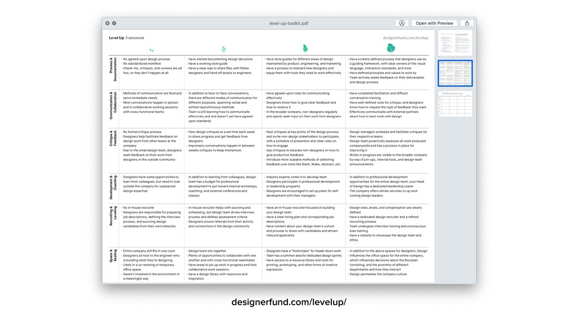Select the highlighted second page thumbnail
The image size is (578, 325).
456,73
